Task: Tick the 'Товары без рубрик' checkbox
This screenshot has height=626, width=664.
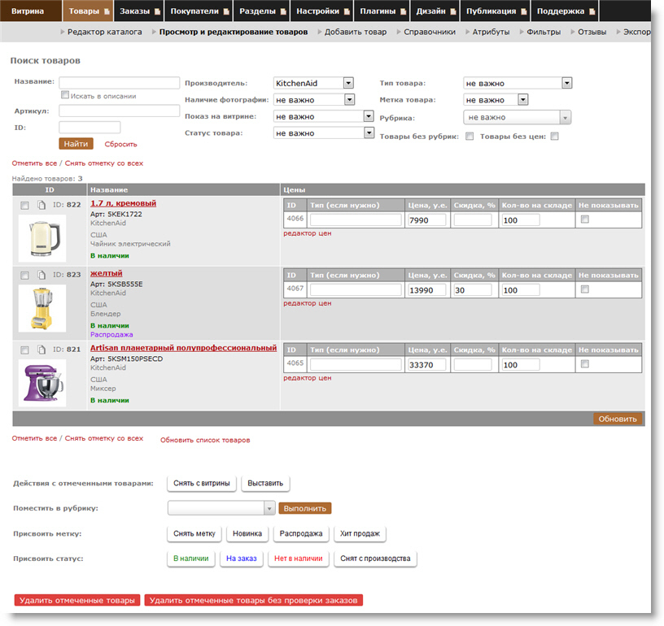Action: point(470,137)
